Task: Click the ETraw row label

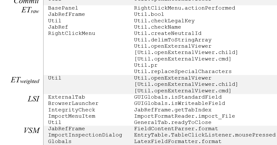Action: 30,10
